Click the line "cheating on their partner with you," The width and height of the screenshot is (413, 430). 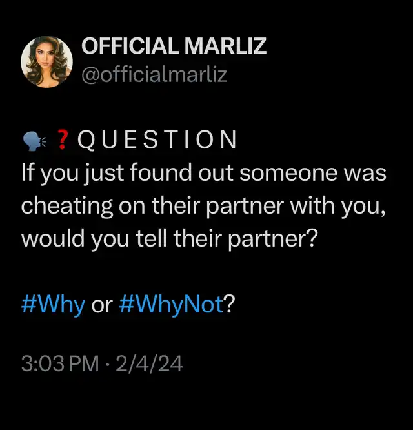(203, 207)
